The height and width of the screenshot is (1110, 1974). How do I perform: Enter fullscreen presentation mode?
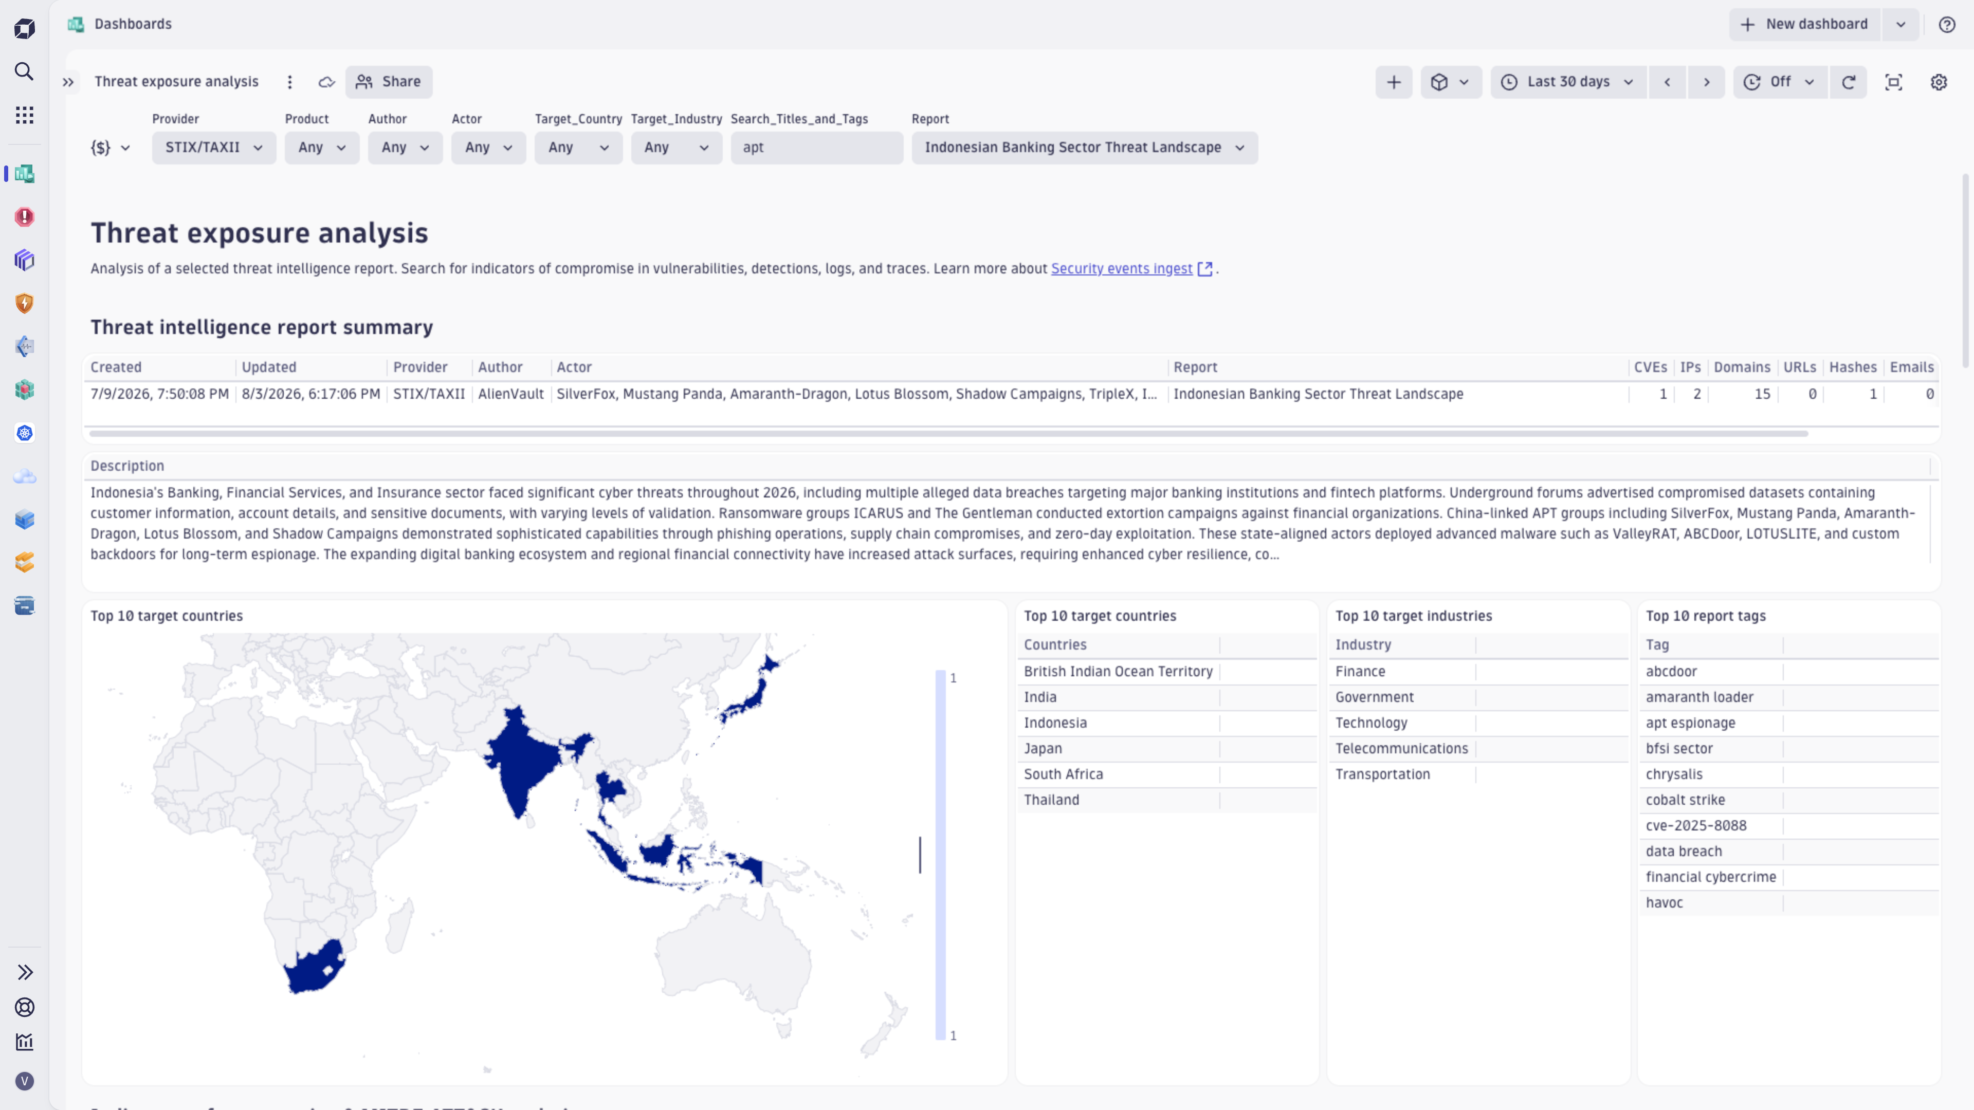tap(1893, 82)
